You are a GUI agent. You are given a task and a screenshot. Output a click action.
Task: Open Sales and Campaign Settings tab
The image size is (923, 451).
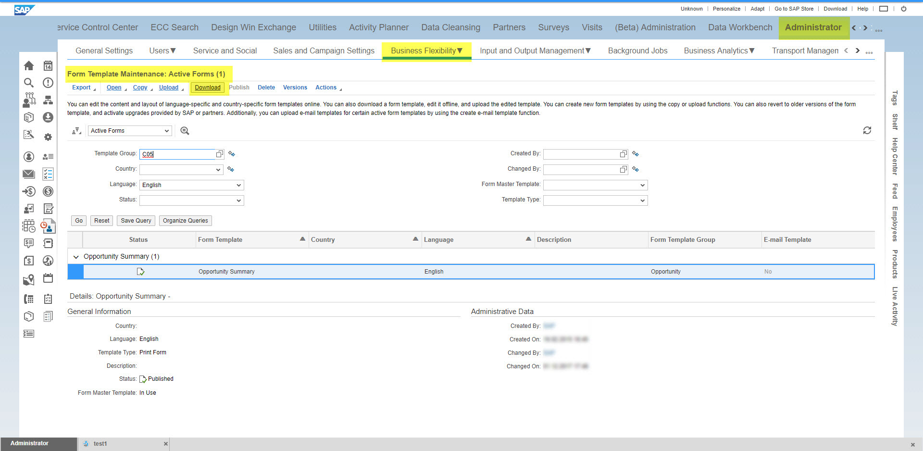324,50
